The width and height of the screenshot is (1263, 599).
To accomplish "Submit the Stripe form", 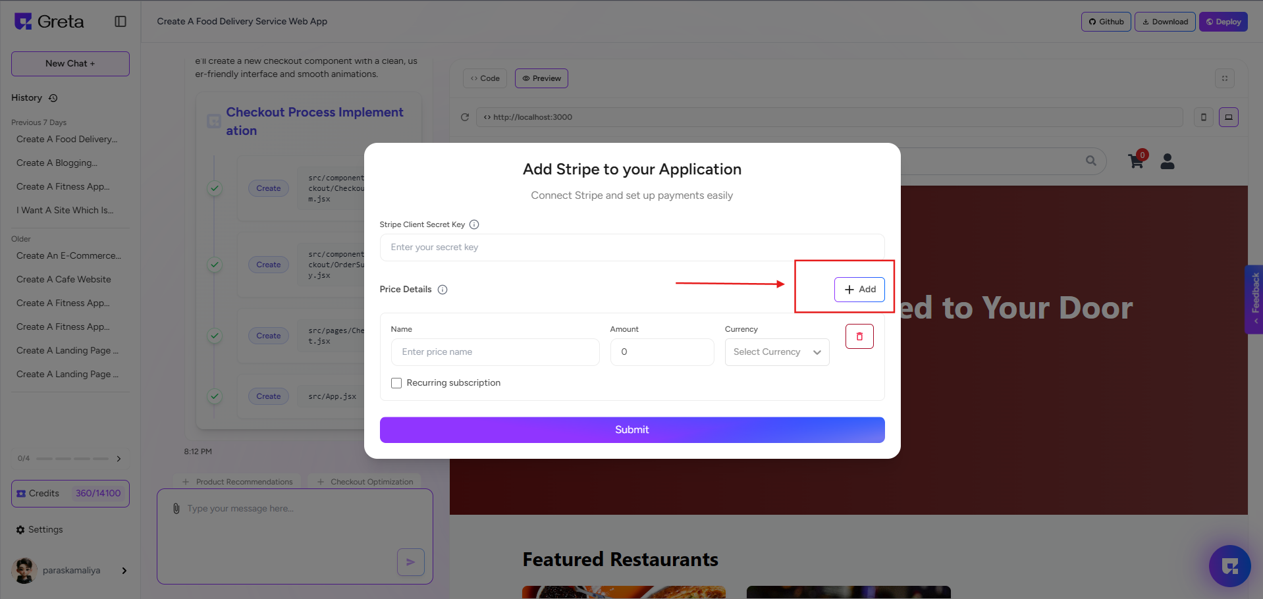I will click(x=632, y=430).
